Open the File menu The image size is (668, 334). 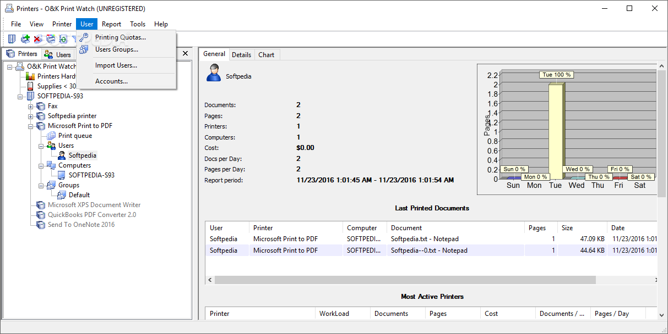point(16,24)
